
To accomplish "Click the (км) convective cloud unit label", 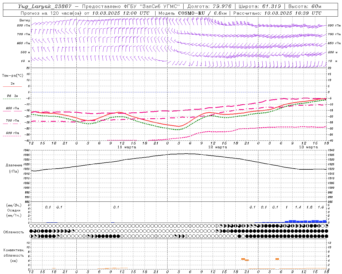I will pyautogui.click(x=14, y=261).
